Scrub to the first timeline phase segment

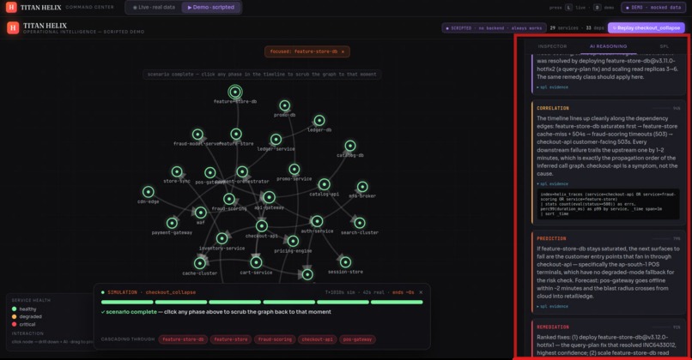tap(127, 303)
